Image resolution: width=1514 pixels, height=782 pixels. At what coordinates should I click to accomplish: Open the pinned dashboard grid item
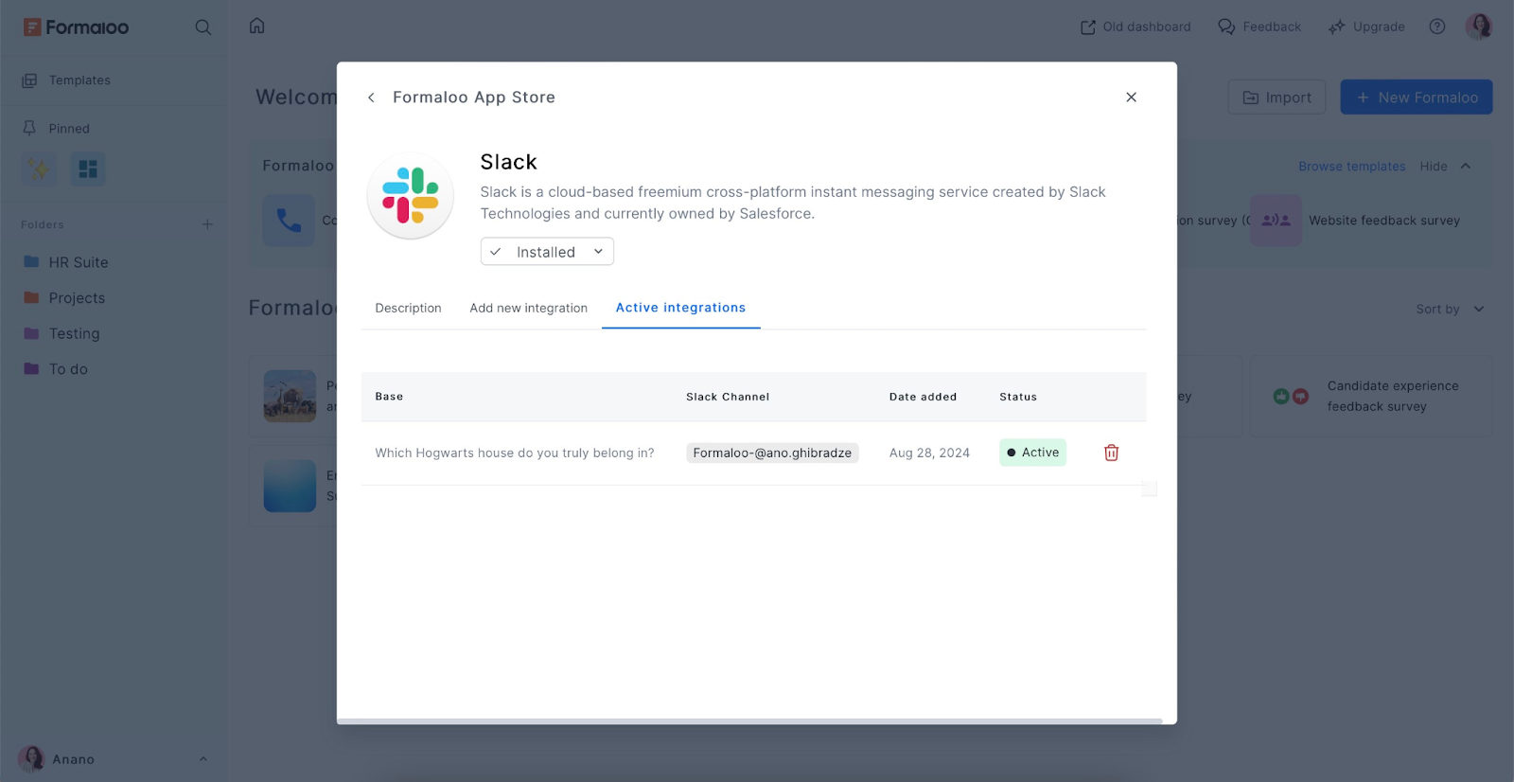coord(88,169)
